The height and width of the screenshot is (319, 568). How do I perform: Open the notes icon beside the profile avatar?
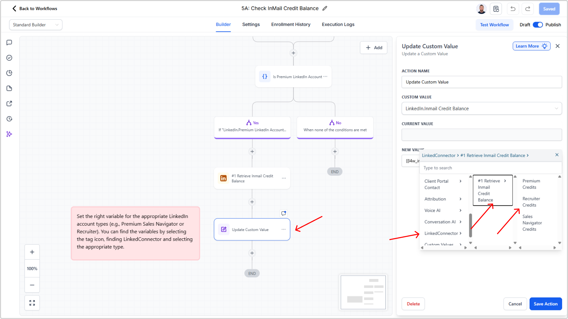(x=496, y=9)
